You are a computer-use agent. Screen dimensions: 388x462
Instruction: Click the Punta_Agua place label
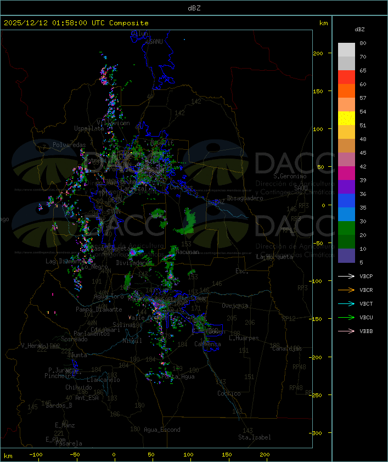point(178,376)
